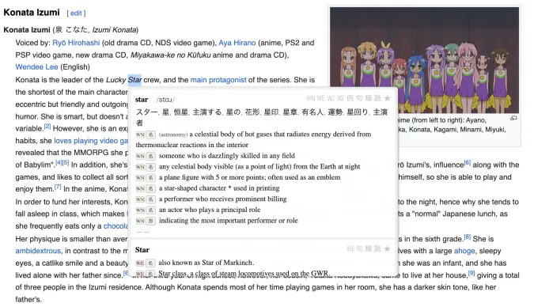Expand more definitions via the '... ...' ellipsis
Image resolution: width=534 pixels, height=307 pixels.
click(142, 231)
